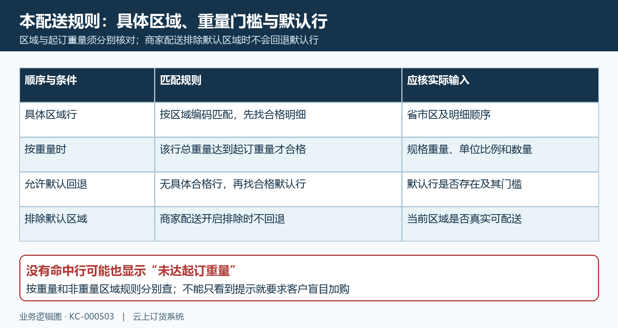Click the cell "当前区域是否真实可配送"
This screenshot has height=328, width=618.
click(x=500, y=224)
